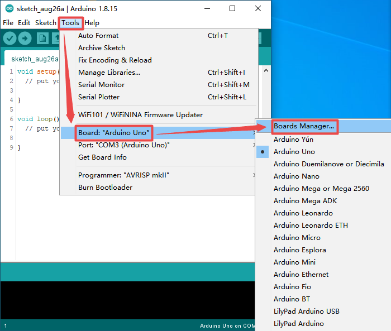
Task: Close the Arduino window
Action: tap(258, 9)
